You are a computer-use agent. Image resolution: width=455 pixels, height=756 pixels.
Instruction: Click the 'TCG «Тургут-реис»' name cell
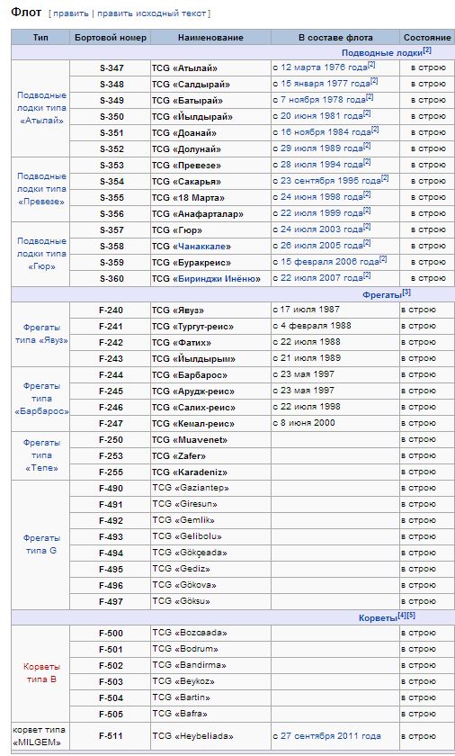click(210, 327)
